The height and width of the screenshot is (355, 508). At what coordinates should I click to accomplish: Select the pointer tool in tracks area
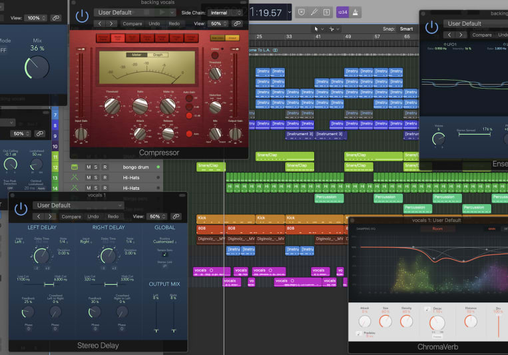tap(316, 29)
